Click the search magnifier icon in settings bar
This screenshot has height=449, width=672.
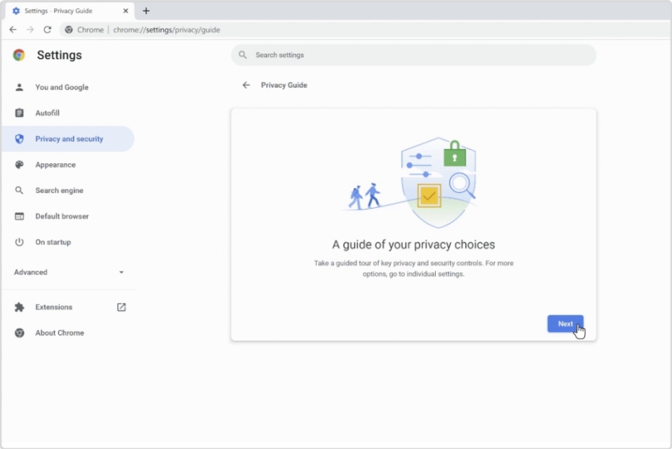242,55
